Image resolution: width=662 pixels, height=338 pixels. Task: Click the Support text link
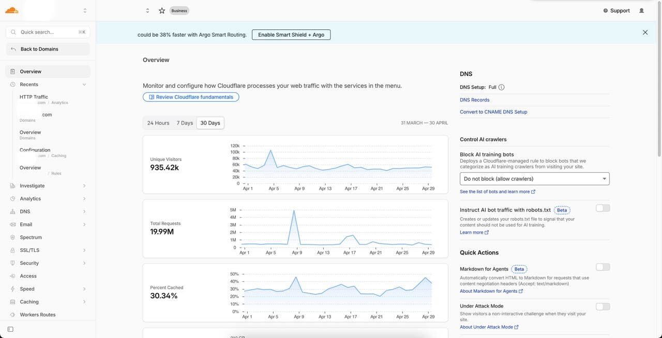point(620,10)
